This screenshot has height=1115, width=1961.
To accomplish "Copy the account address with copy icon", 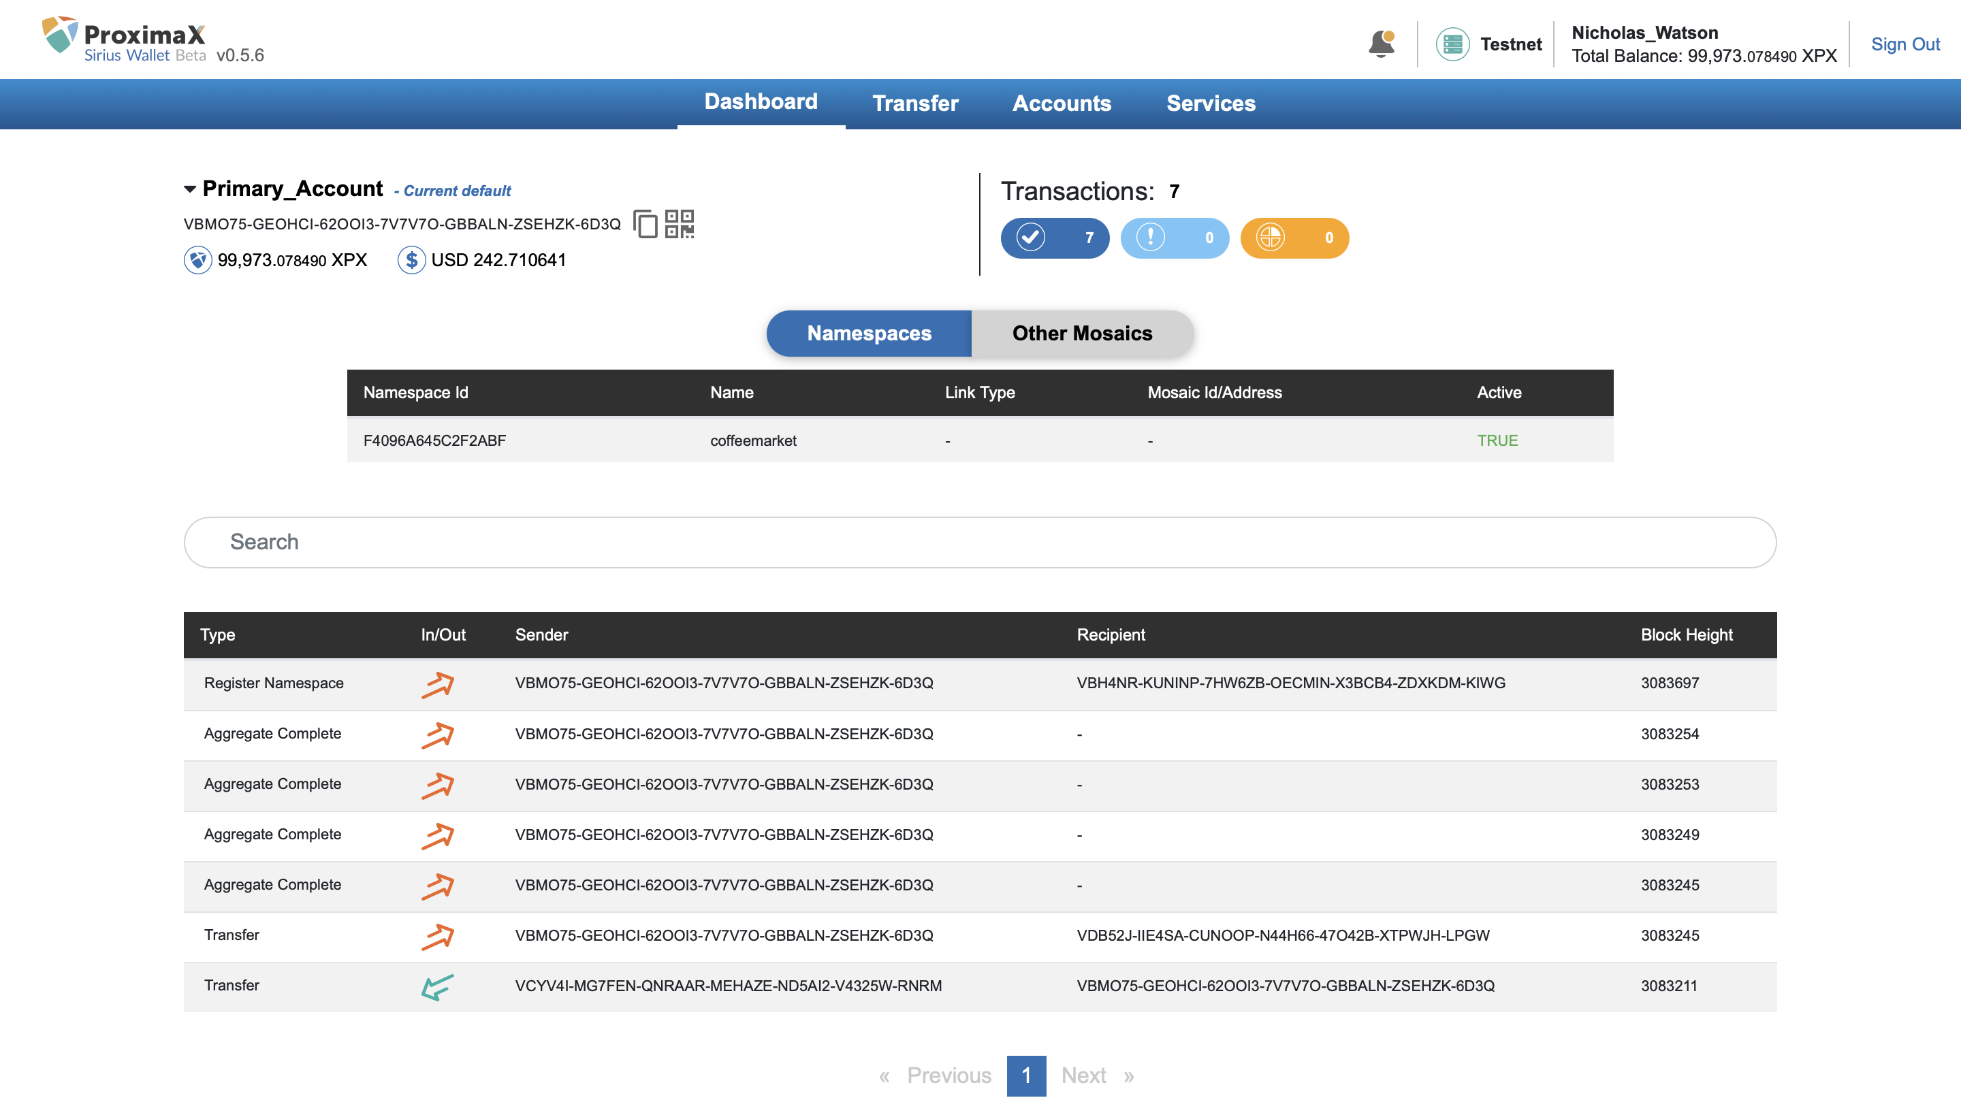I will pyautogui.click(x=645, y=223).
